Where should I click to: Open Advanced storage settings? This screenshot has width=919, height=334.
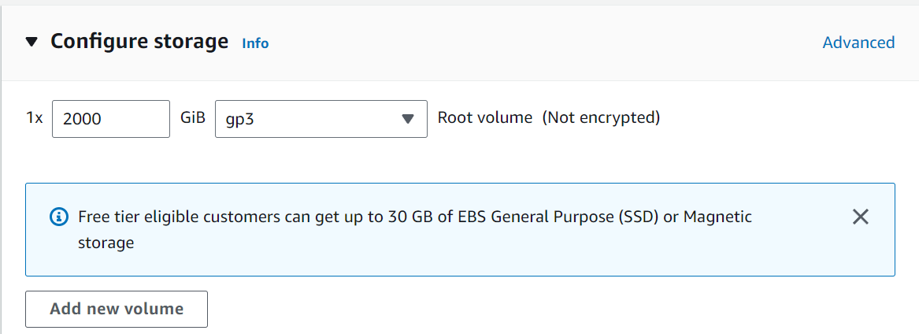(858, 43)
